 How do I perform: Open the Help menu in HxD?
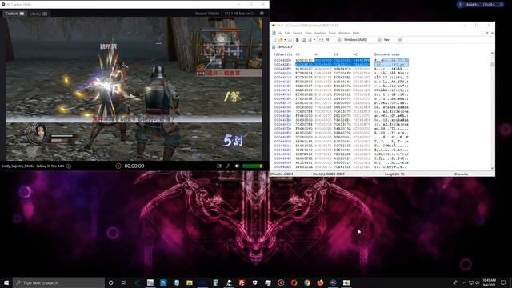tap(356, 33)
